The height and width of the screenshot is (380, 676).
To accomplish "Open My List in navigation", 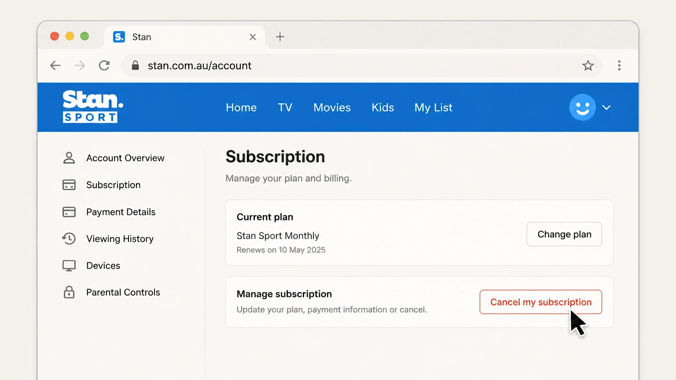I will point(434,108).
